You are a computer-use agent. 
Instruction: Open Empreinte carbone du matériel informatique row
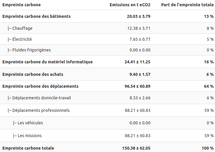108,62
